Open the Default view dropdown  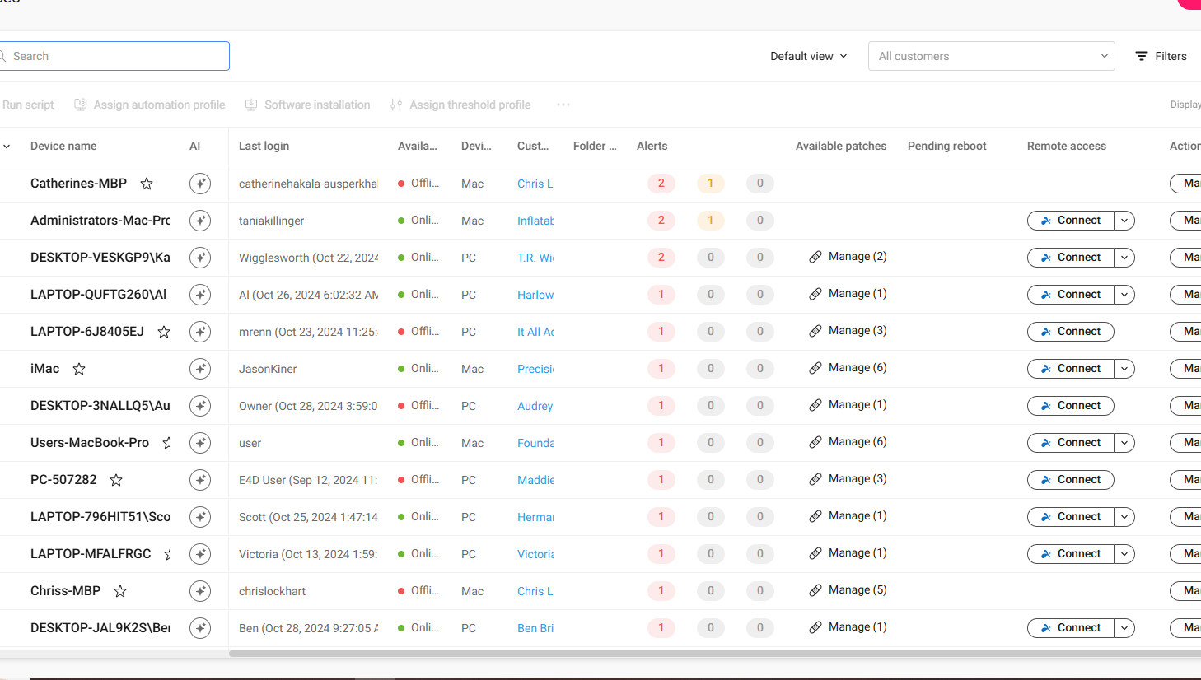coord(808,56)
